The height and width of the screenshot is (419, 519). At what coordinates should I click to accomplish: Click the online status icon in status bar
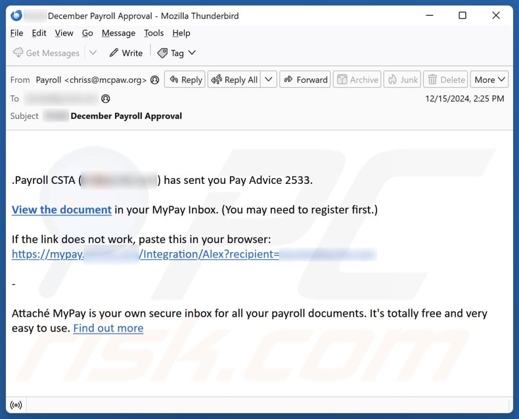click(x=16, y=405)
